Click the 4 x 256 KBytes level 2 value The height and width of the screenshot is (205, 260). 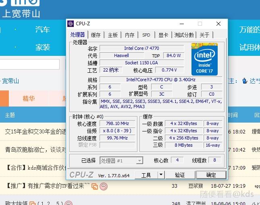(184, 138)
